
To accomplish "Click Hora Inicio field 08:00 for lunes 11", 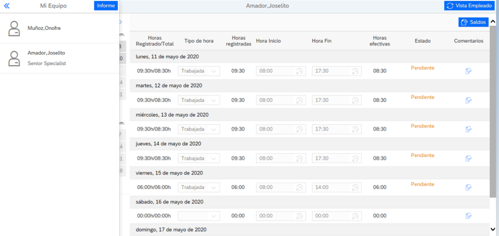I will [x=281, y=71].
